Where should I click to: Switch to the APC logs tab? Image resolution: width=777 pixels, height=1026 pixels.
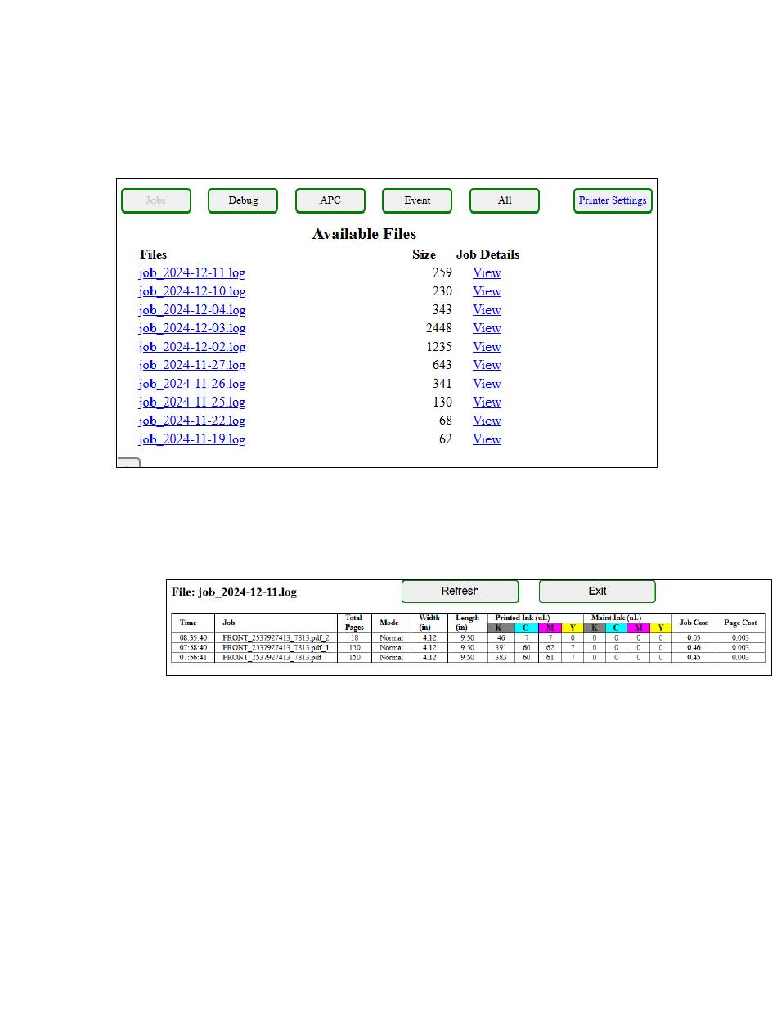[x=330, y=200]
